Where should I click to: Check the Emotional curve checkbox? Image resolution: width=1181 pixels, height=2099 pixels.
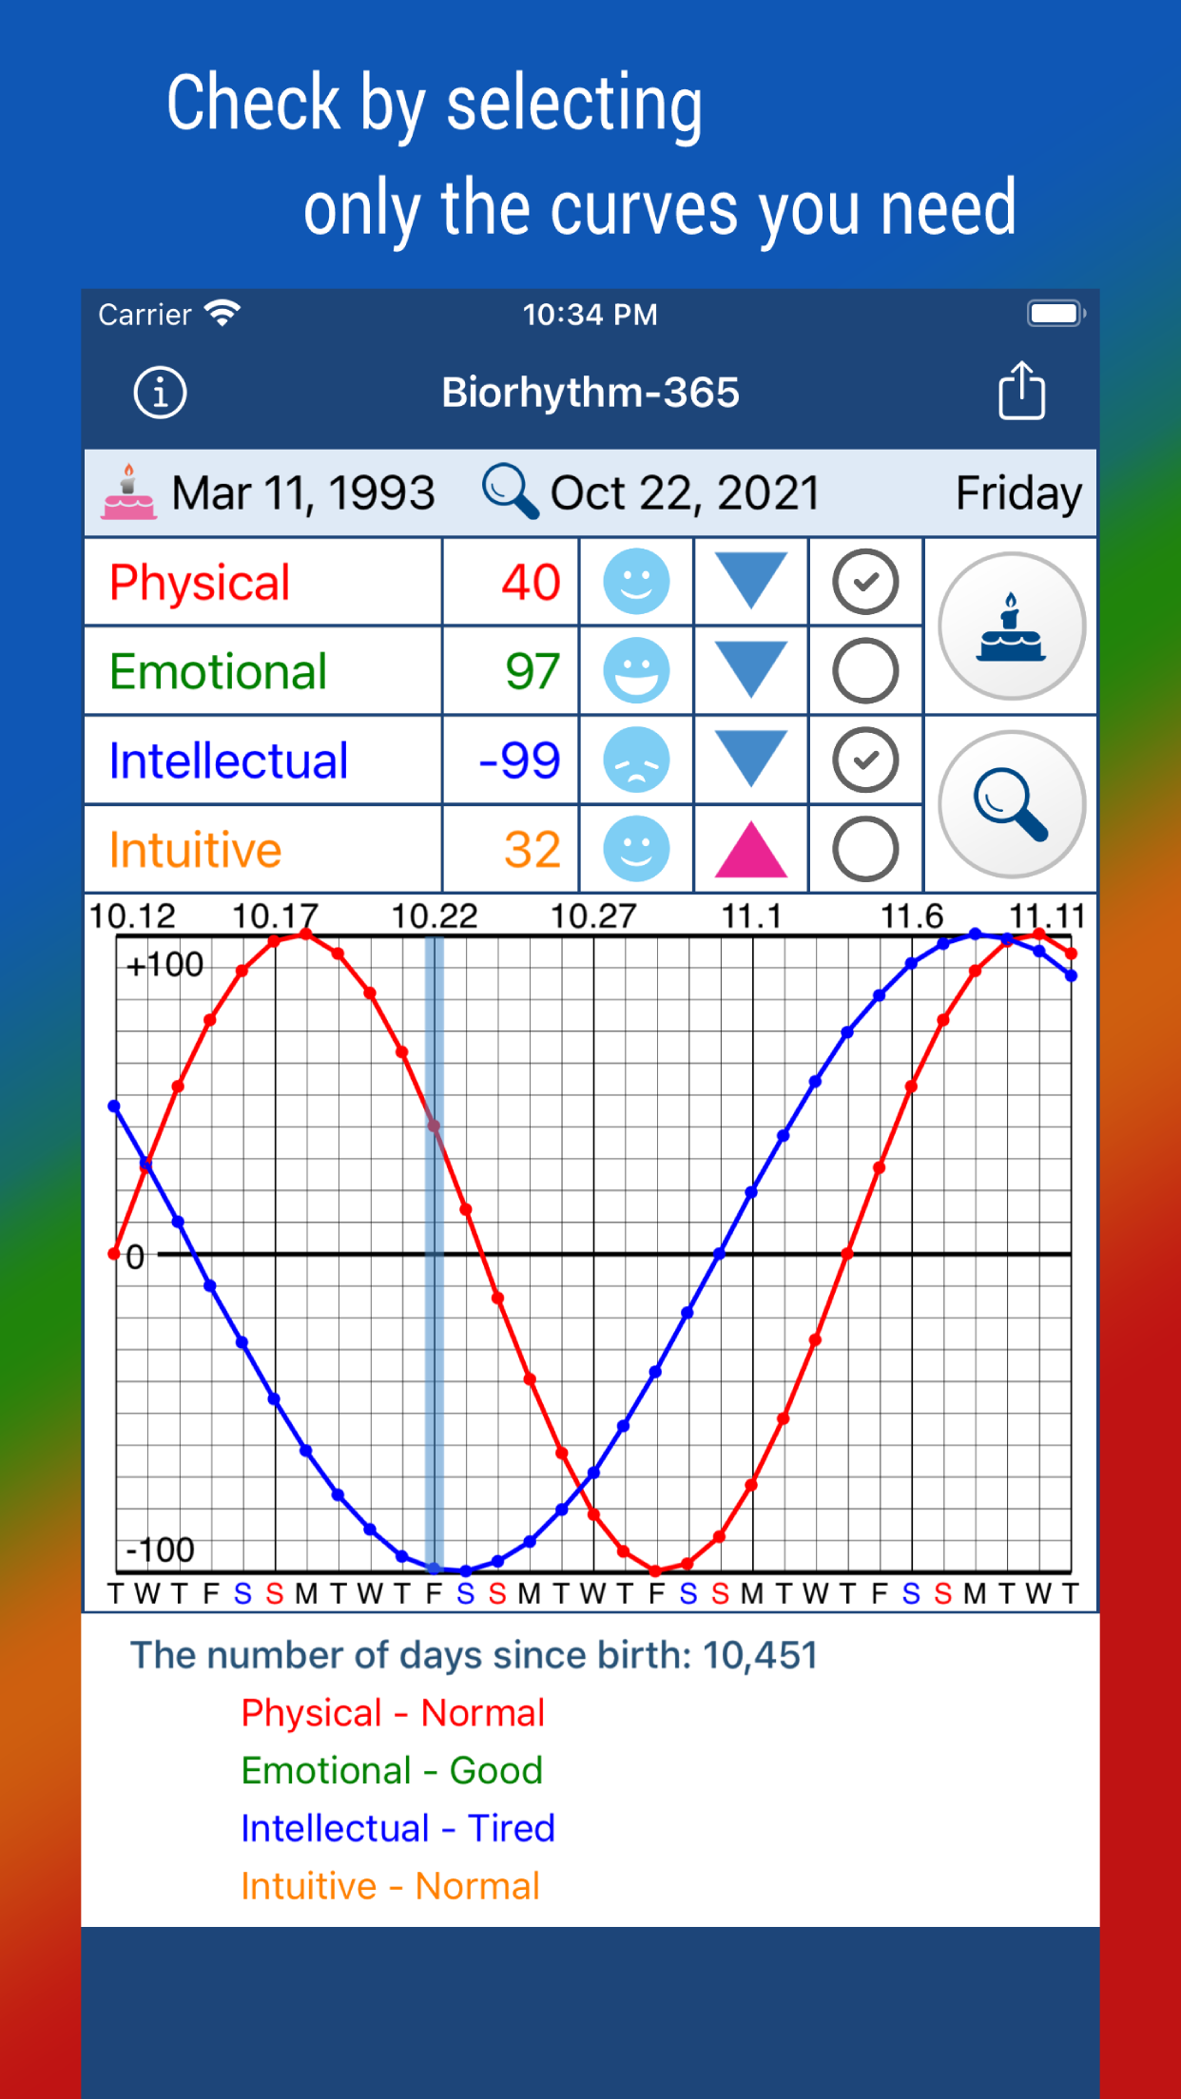865,671
